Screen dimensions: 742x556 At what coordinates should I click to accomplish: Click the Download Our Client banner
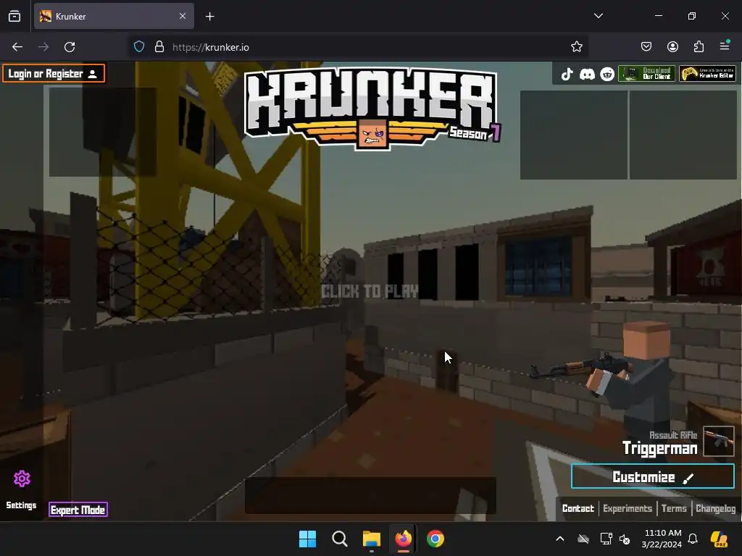click(x=646, y=74)
